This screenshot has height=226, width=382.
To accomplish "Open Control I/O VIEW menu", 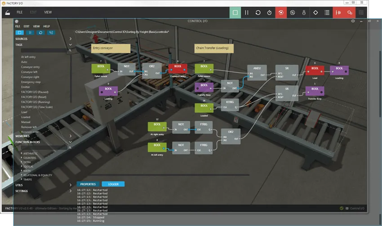I will coord(36,26).
